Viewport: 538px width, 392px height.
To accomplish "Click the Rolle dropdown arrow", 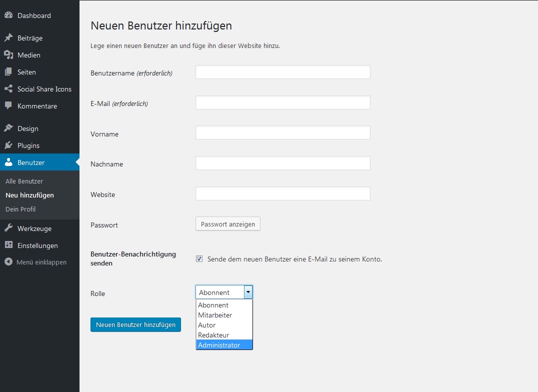I will (248, 292).
